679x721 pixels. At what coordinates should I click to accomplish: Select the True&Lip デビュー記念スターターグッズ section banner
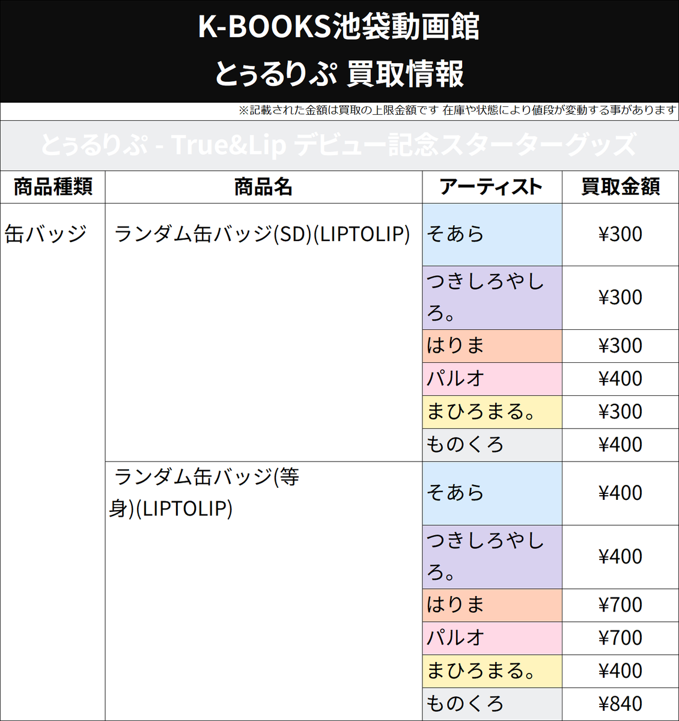pyautogui.click(x=339, y=145)
